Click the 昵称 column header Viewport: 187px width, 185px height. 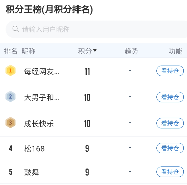29,51
